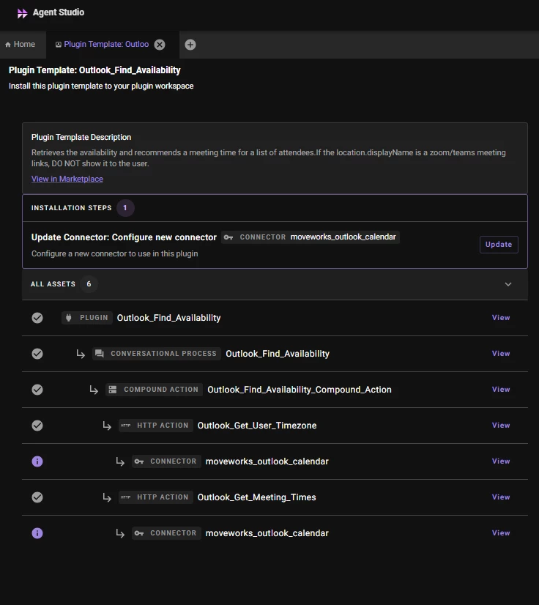Click the Outlook_Get_User_Timezone name text

[257, 426]
